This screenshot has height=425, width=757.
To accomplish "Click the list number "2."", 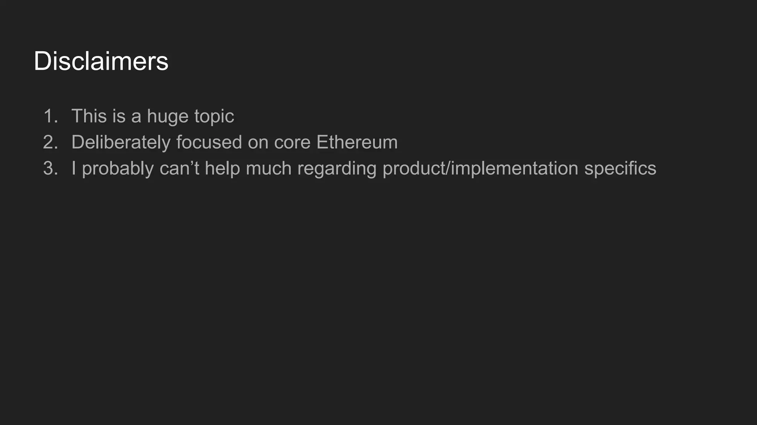I will pyautogui.click(x=51, y=142).
